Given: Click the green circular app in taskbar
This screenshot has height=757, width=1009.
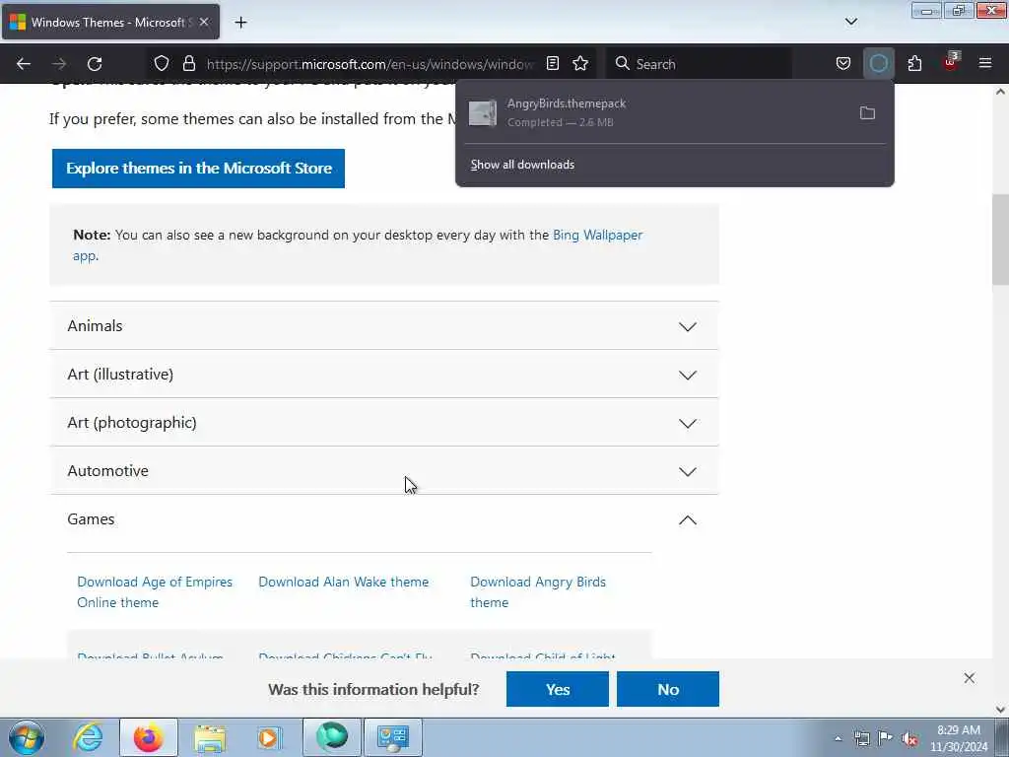Looking at the screenshot, I should coord(332,737).
